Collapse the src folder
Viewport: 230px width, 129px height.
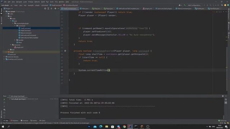[x=6, y=16]
